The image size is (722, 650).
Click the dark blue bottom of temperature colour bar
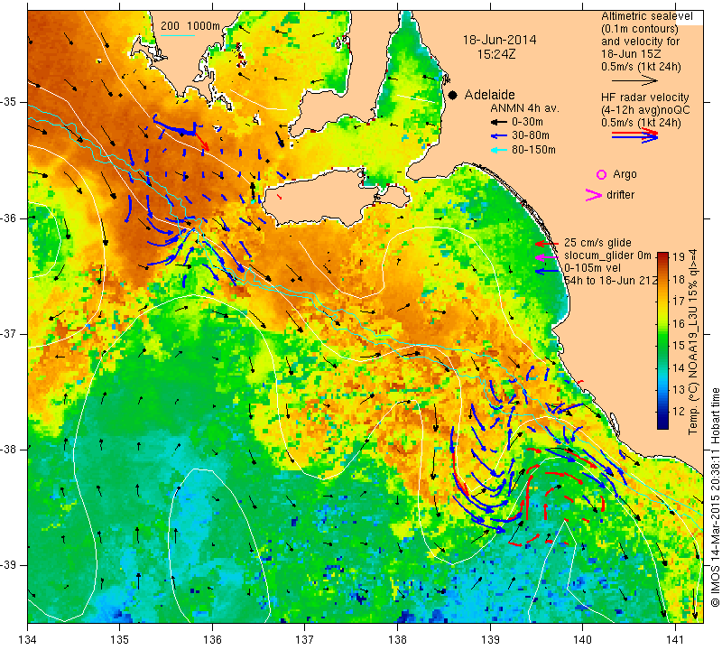[x=662, y=424]
